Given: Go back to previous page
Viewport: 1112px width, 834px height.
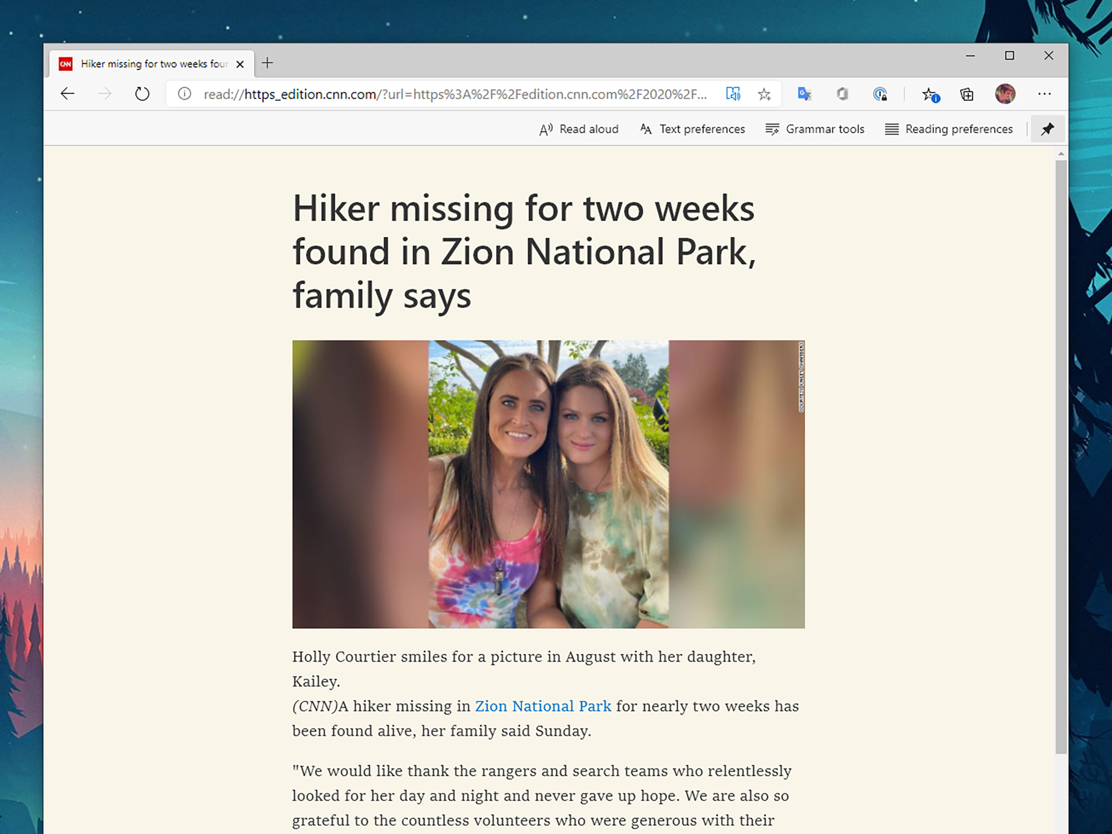Looking at the screenshot, I should coord(67,94).
